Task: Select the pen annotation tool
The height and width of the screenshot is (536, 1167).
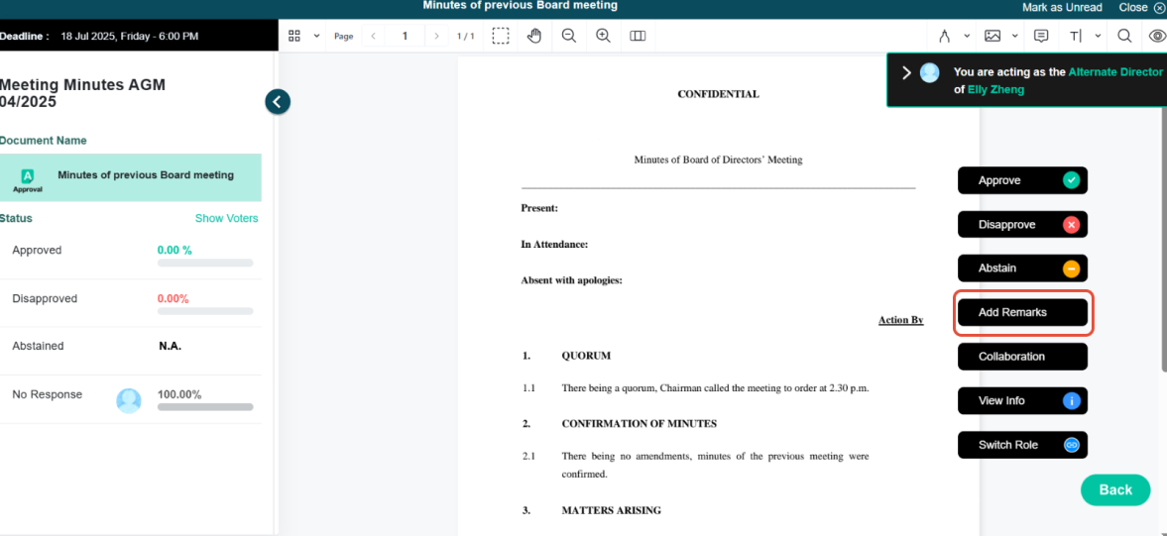Action: (945, 36)
